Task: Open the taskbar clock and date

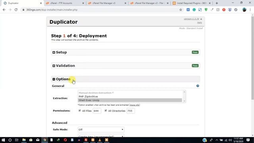Action: pyautogui.click(x=238, y=140)
